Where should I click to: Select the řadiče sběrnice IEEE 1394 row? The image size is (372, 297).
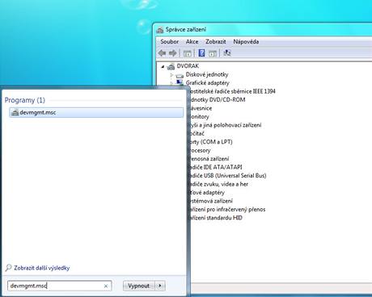232,91
